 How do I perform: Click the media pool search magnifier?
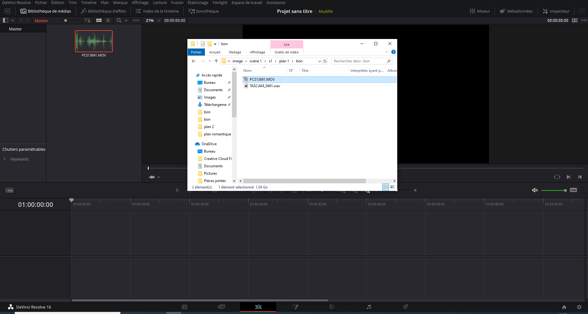click(119, 21)
